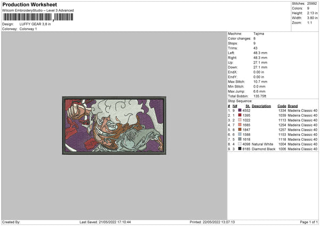Click the Total Bobbin value '135.75ft'
The height and width of the screenshot is (226, 320).
[x=260, y=96]
